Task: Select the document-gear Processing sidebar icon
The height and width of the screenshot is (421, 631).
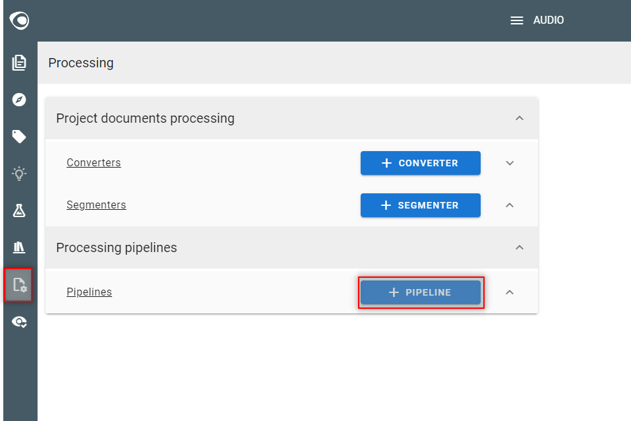Action: [19, 285]
